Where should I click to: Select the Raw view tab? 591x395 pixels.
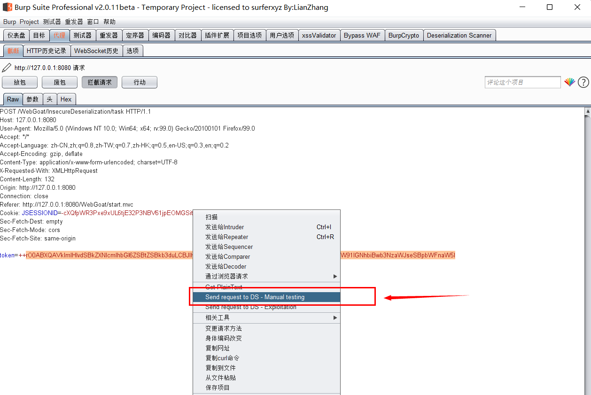13,99
